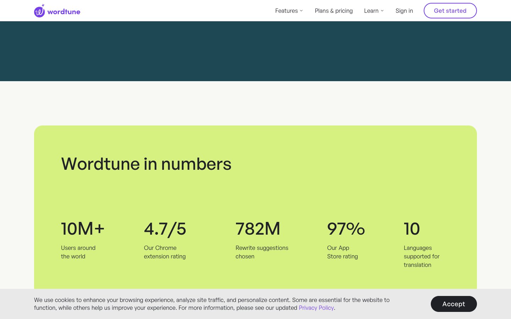Click the purple Wordtune logo icon
This screenshot has height=319, width=511.
[39, 11]
